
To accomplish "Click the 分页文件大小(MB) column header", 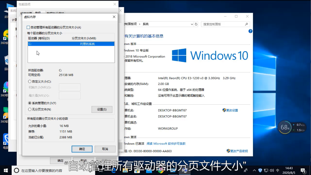I will click(x=84, y=38).
